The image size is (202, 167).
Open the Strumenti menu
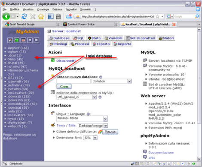(86, 9)
